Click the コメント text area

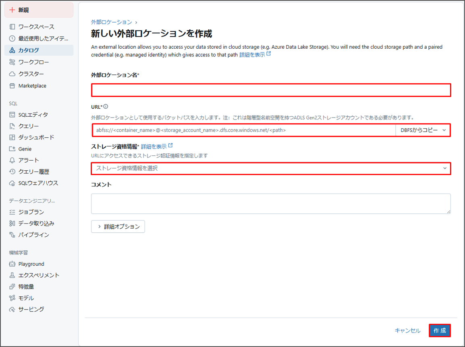pyautogui.click(x=271, y=204)
